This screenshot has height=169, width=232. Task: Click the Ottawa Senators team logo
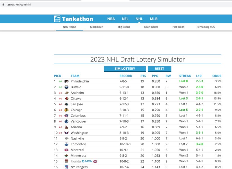66,98
